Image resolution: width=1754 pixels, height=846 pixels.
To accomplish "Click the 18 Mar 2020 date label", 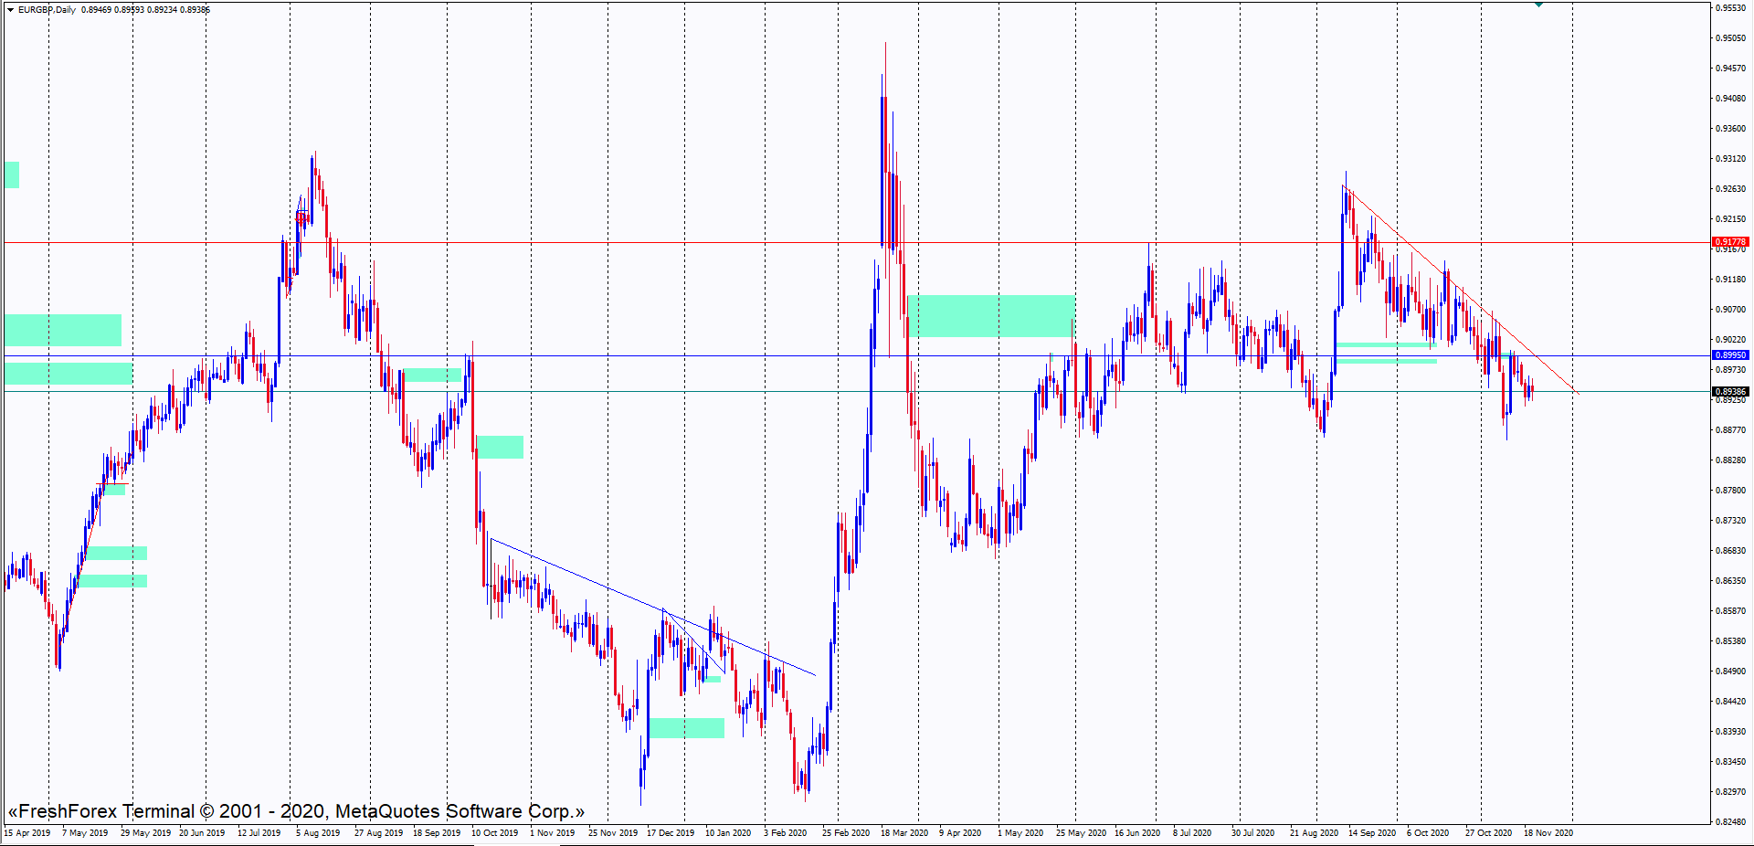I will tap(903, 833).
